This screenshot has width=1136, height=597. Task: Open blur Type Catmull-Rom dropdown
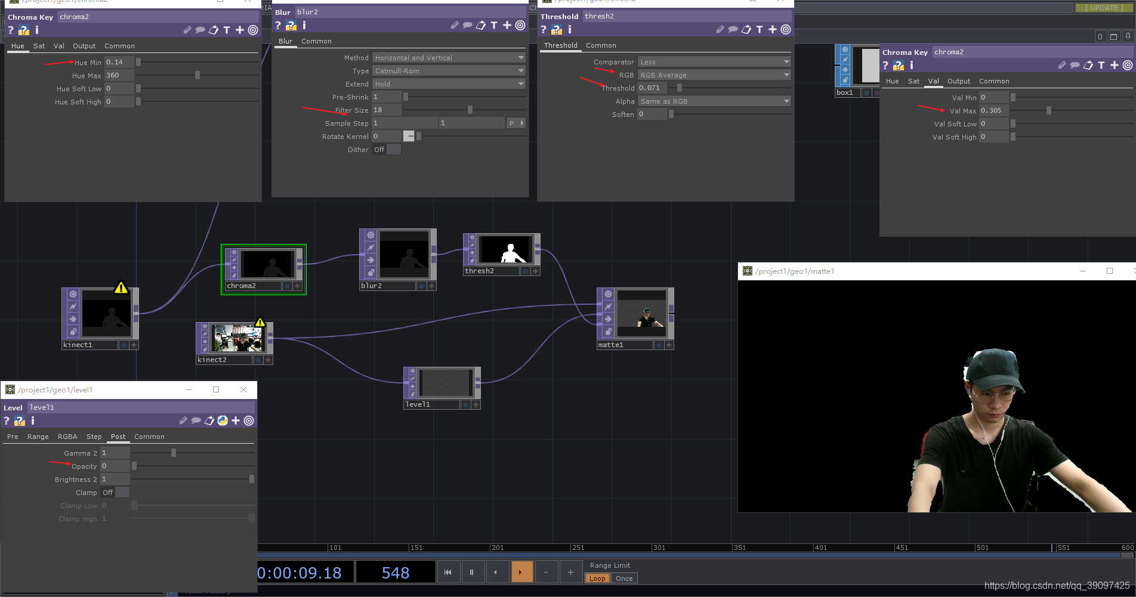449,71
